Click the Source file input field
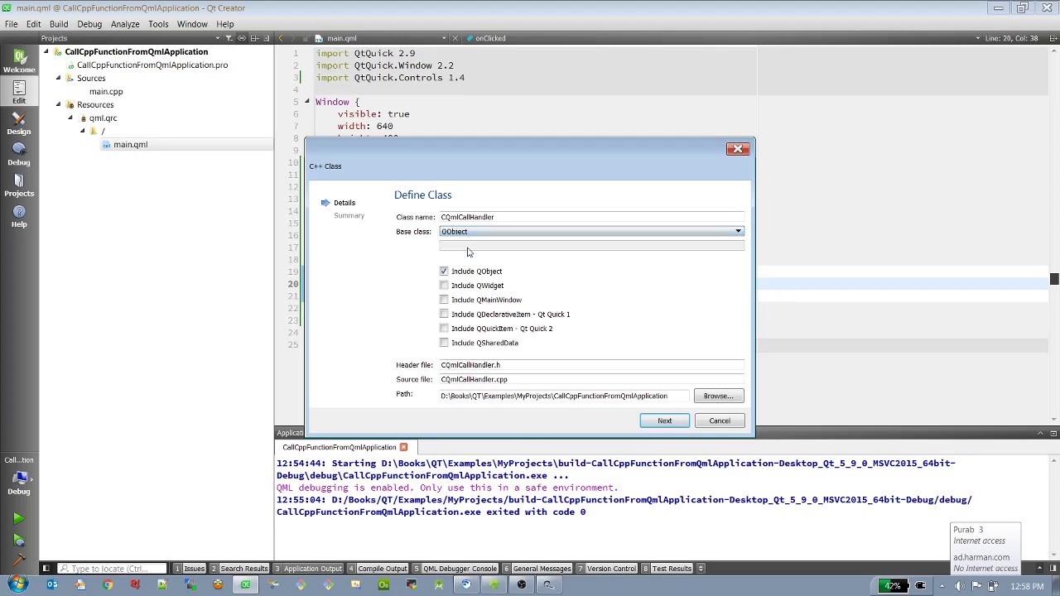This screenshot has height=596, width=1060. (591, 379)
